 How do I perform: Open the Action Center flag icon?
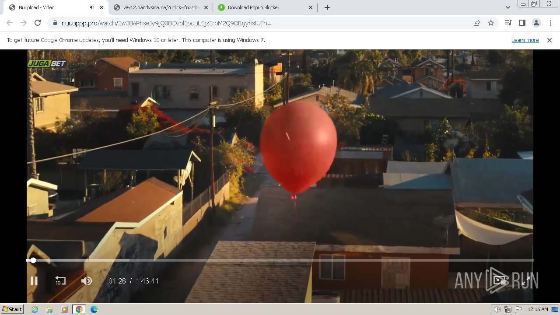[518, 309]
